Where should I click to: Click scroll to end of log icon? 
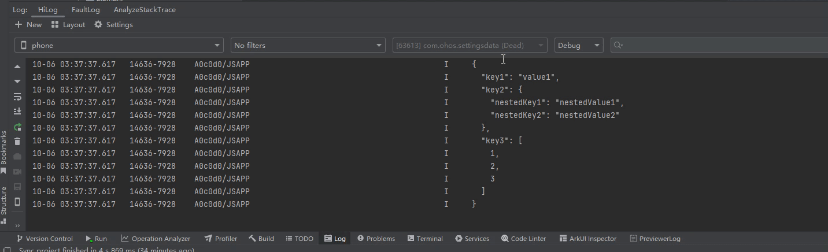click(x=17, y=112)
